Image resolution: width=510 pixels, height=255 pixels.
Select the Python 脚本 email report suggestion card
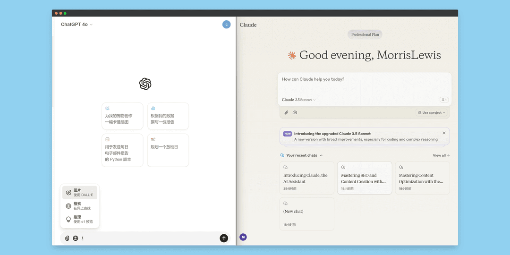122,150
